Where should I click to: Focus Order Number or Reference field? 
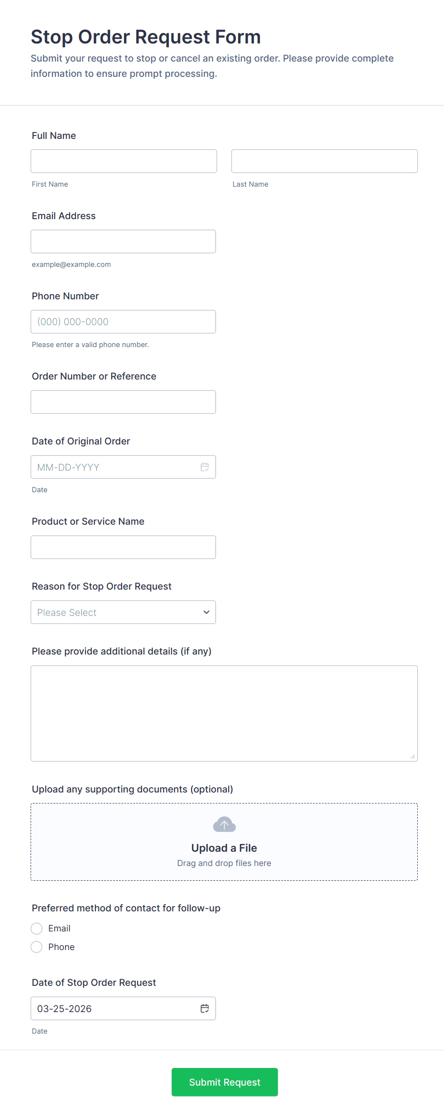(x=123, y=402)
